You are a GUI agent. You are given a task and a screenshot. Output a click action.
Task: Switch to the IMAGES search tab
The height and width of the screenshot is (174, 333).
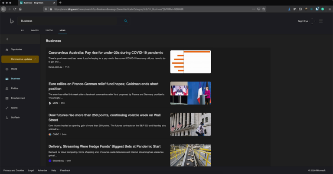click(x=35, y=30)
